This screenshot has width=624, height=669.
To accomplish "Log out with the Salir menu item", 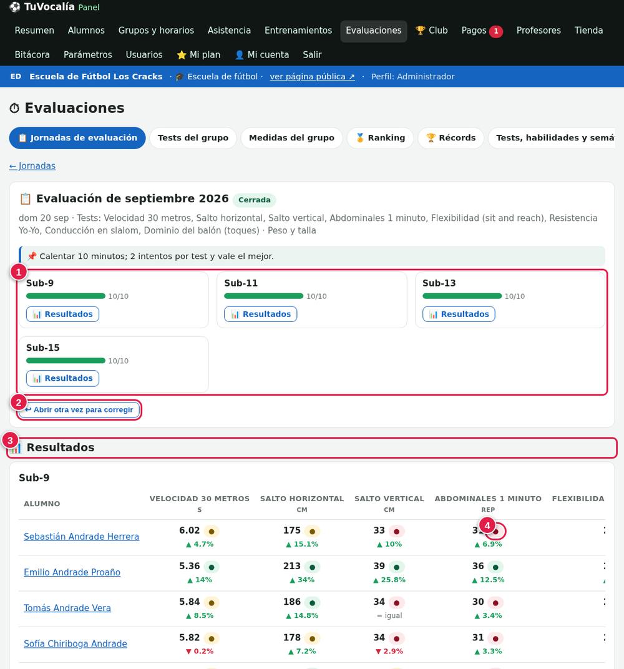I will (x=312, y=55).
